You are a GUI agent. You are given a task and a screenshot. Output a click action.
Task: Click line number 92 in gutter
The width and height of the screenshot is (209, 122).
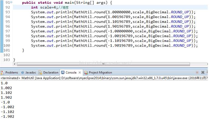[8, 7]
